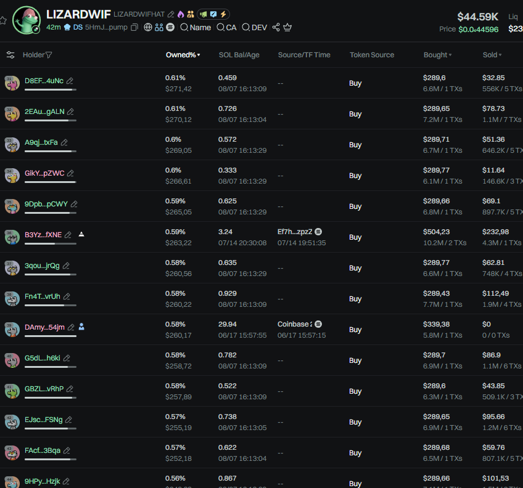
Task: Open holder 2EAu...gALN
Action: point(44,112)
